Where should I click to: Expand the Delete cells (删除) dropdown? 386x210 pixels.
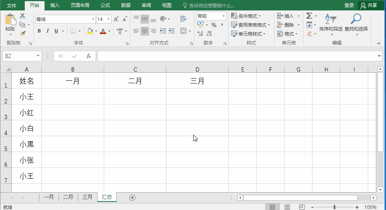coord(299,25)
